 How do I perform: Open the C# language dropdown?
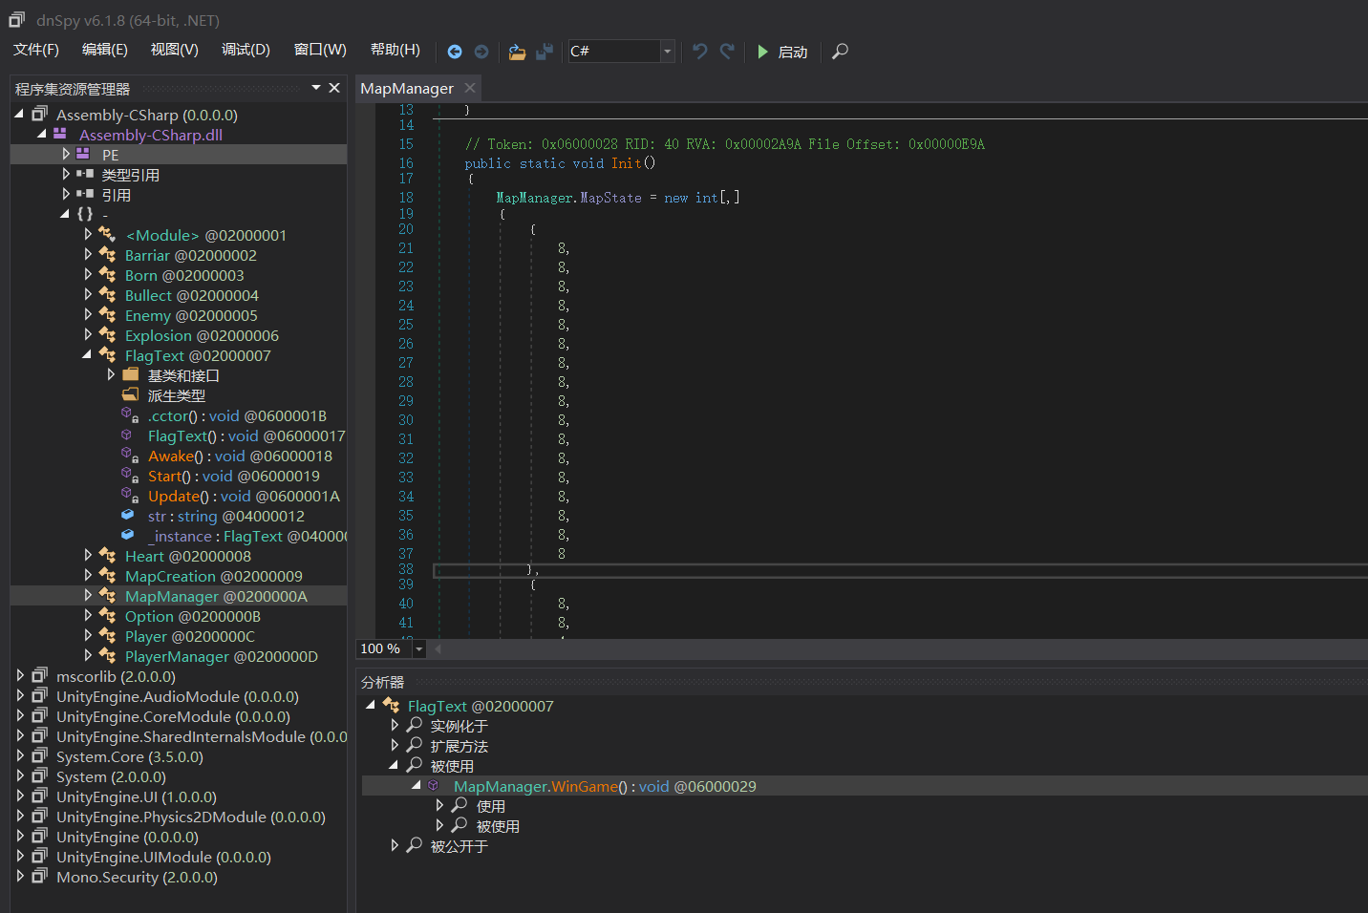click(x=668, y=52)
